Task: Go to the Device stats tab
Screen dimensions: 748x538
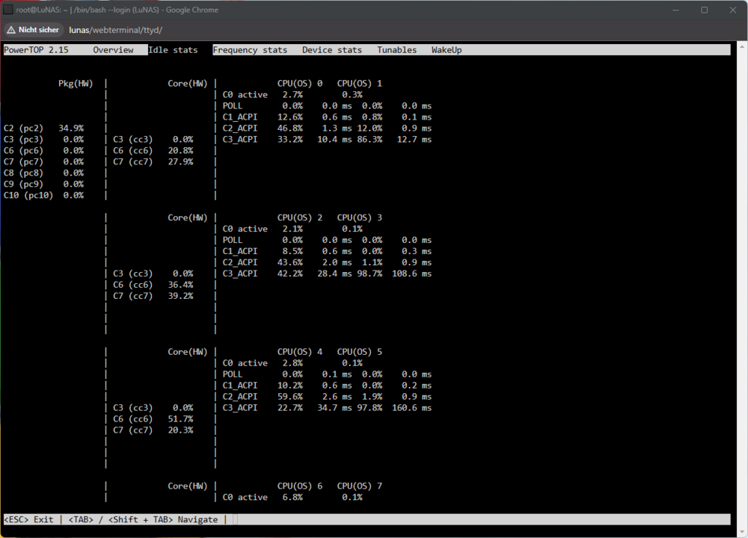Action: pyautogui.click(x=332, y=50)
